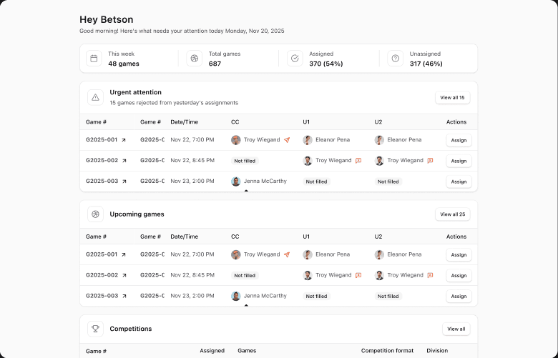Screen dimensions: 558x358
Task: Assign G2025-001 in Upcoming games
Action: (x=459, y=255)
